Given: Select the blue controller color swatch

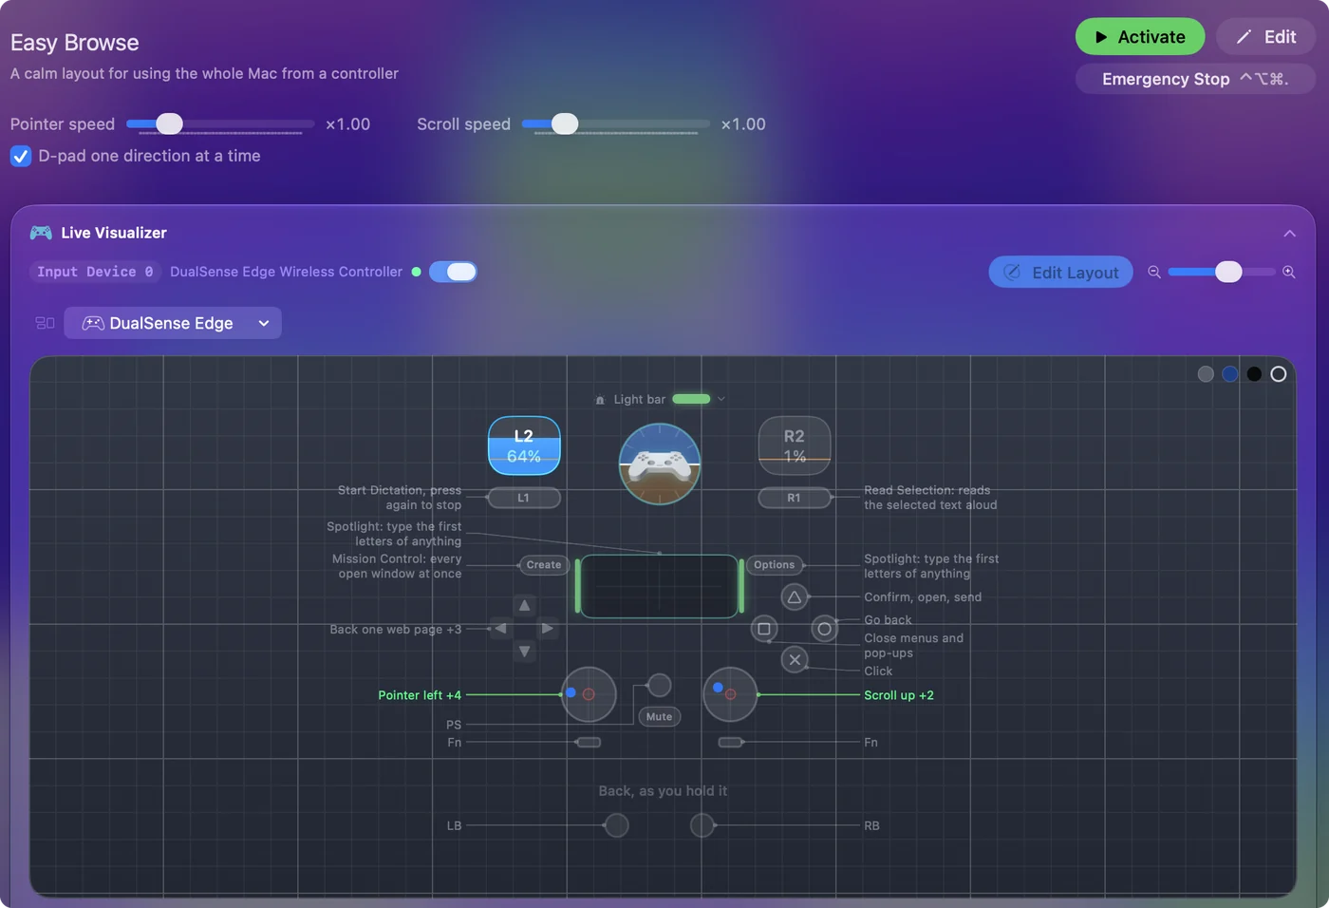Looking at the screenshot, I should point(1230,374).
